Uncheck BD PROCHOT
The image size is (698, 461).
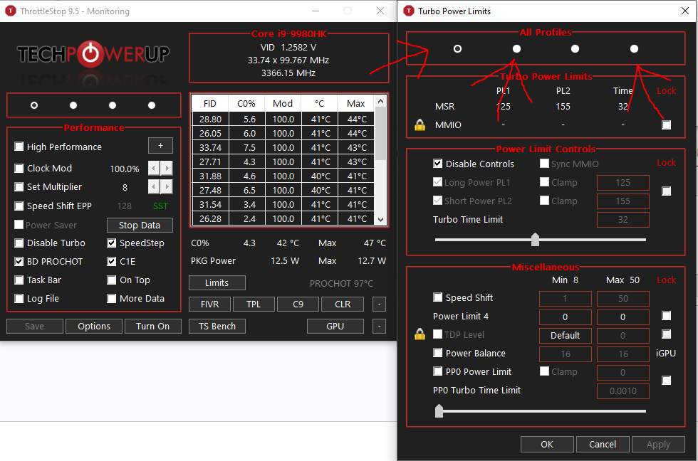point(19,261)
